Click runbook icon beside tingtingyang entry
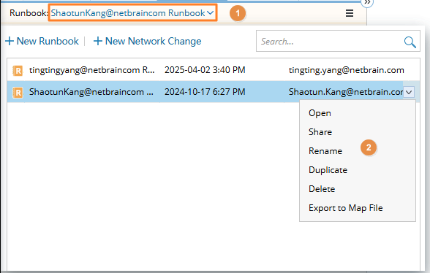This screenshot has width=430, height=273. click(18, 71)
